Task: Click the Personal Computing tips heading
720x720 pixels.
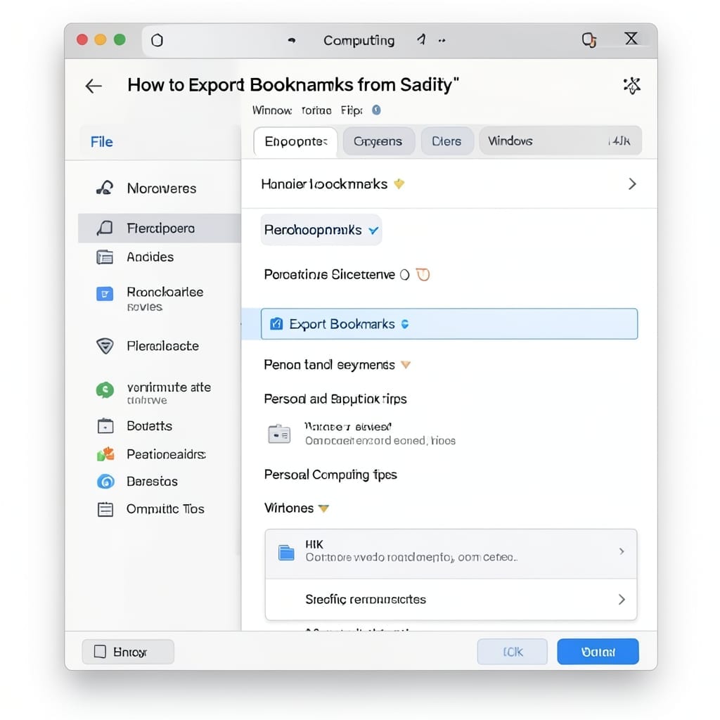Action: coord(330,475)
